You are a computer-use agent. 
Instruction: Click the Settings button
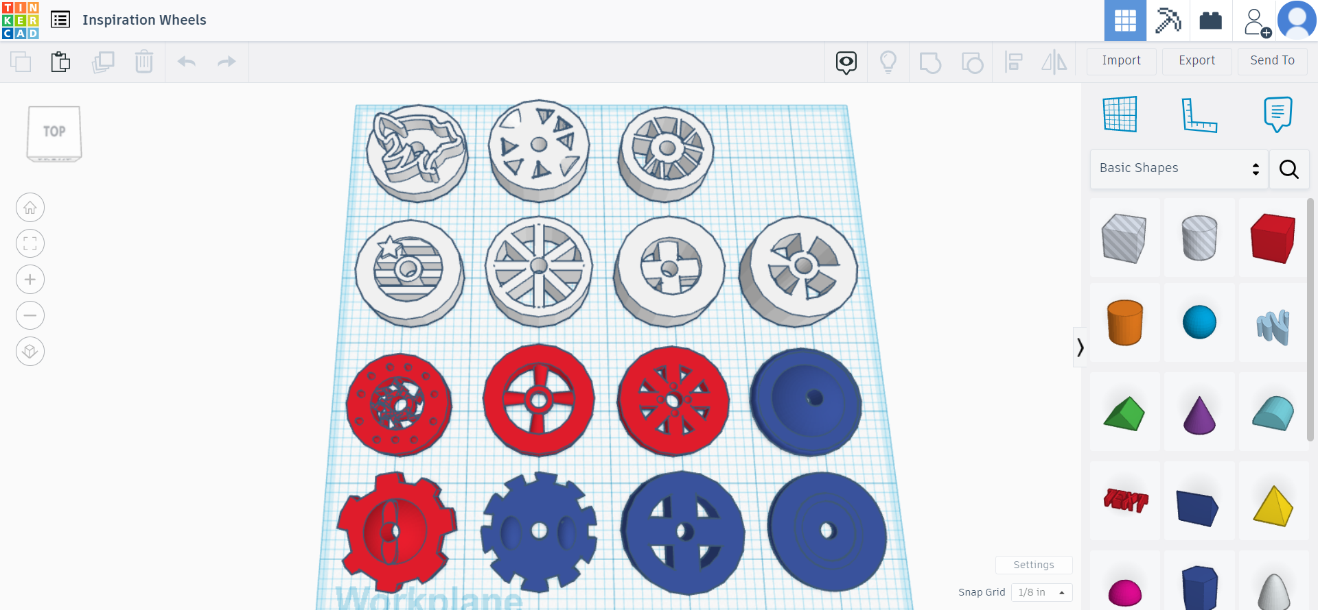pyautogui.click(x=1034, y=565)
